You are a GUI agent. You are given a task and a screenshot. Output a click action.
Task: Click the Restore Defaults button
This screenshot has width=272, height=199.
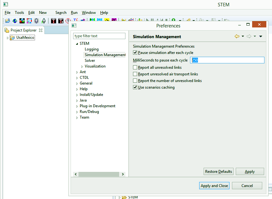click(x=218, y=171)
